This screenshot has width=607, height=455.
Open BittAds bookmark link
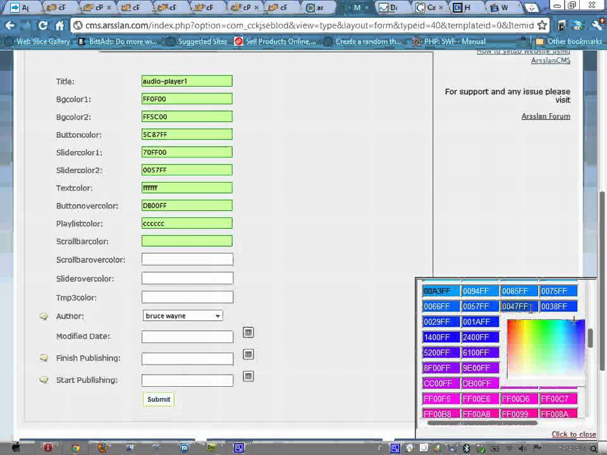pos(118,42)
